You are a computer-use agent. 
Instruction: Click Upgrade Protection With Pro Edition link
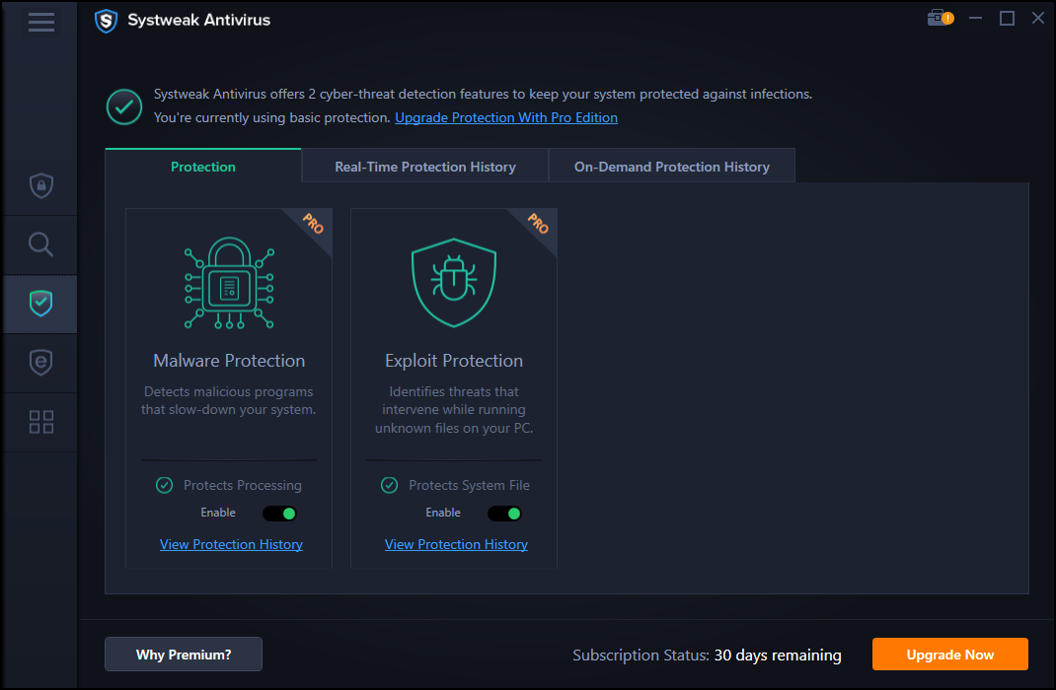pyautogui.click(x=505, y=117)
